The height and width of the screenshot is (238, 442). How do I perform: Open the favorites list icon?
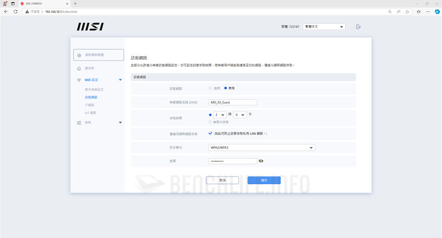(x=419, y=11)
